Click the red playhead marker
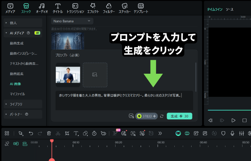251x161 pixels. pyautogui.click(x=52, y=141)
